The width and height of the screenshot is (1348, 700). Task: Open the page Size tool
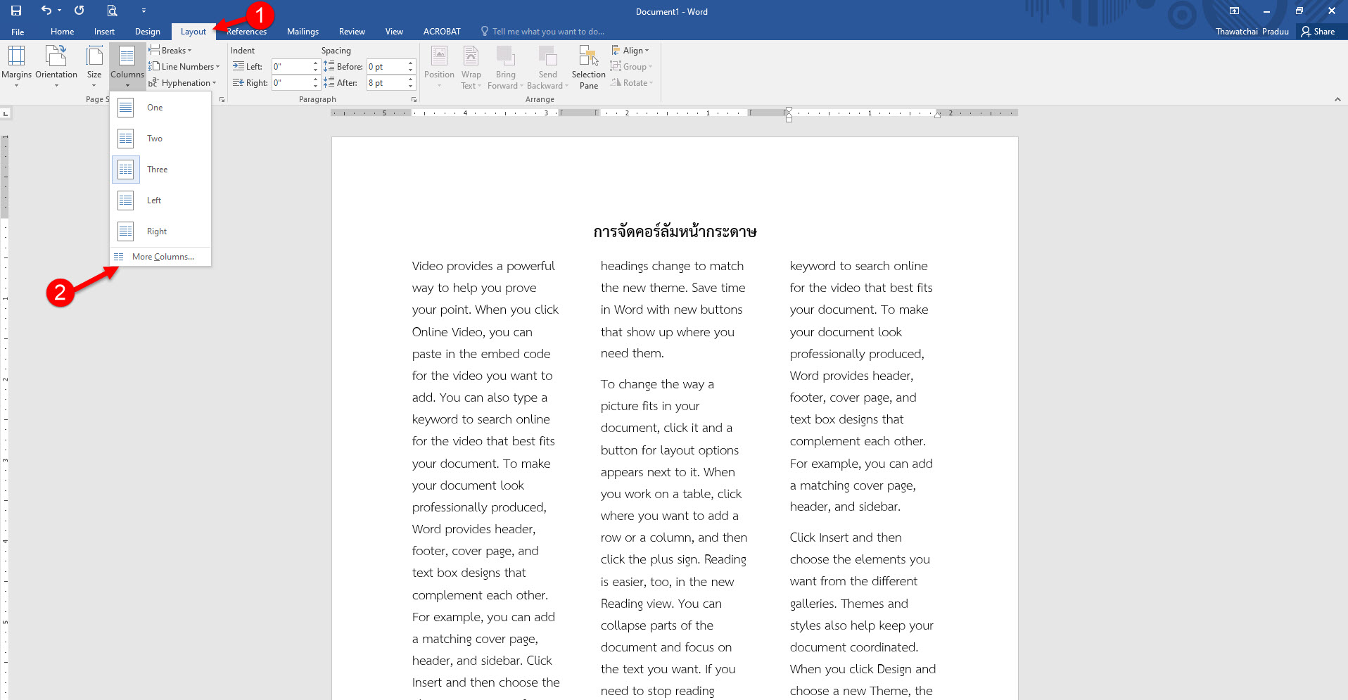(x=94, y=66)
